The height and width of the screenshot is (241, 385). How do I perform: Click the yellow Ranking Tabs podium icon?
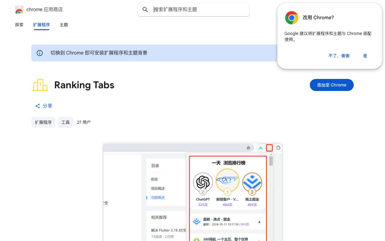point(40,85)
